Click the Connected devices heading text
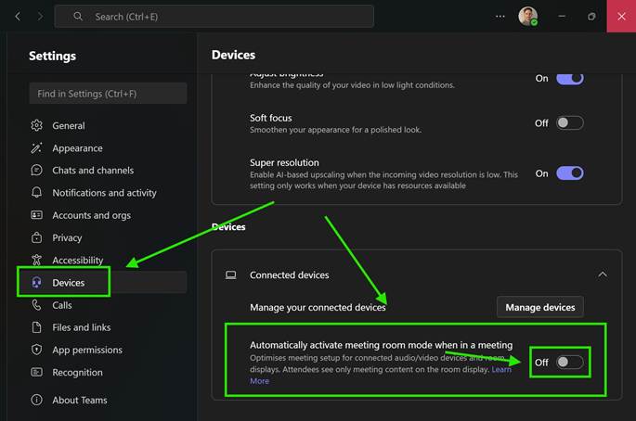636x421 pixels. pyautogui.click(x=289, y=275)
